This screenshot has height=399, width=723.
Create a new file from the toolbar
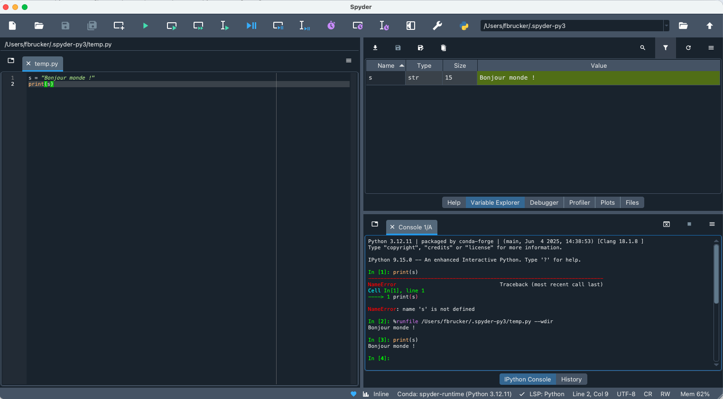12,26
